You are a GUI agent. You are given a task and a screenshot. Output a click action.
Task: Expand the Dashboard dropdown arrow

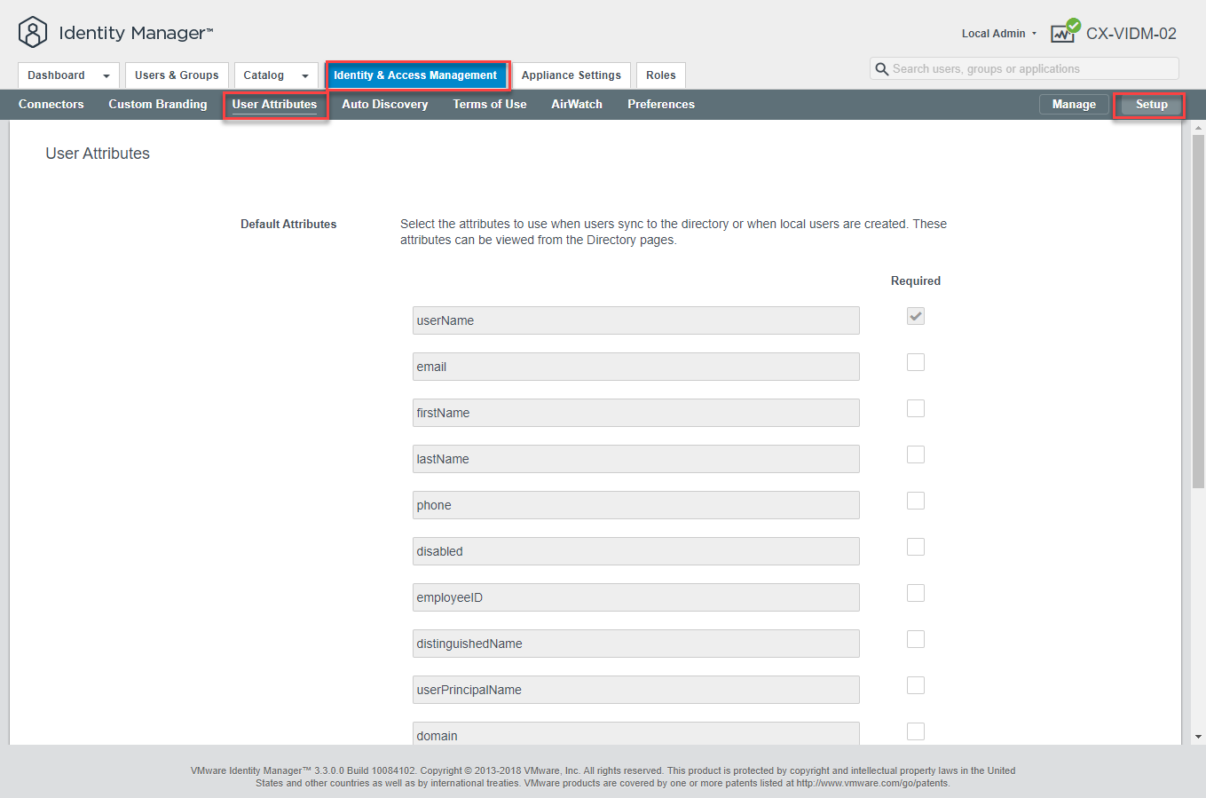coord(106,76)
